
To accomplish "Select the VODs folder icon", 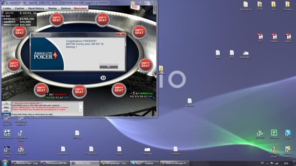I will tap(260, 5).
